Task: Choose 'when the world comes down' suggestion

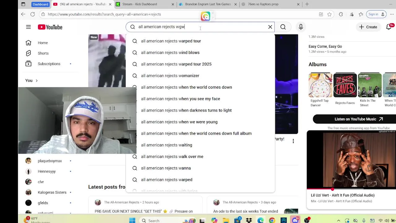Action: click(200, 87)
